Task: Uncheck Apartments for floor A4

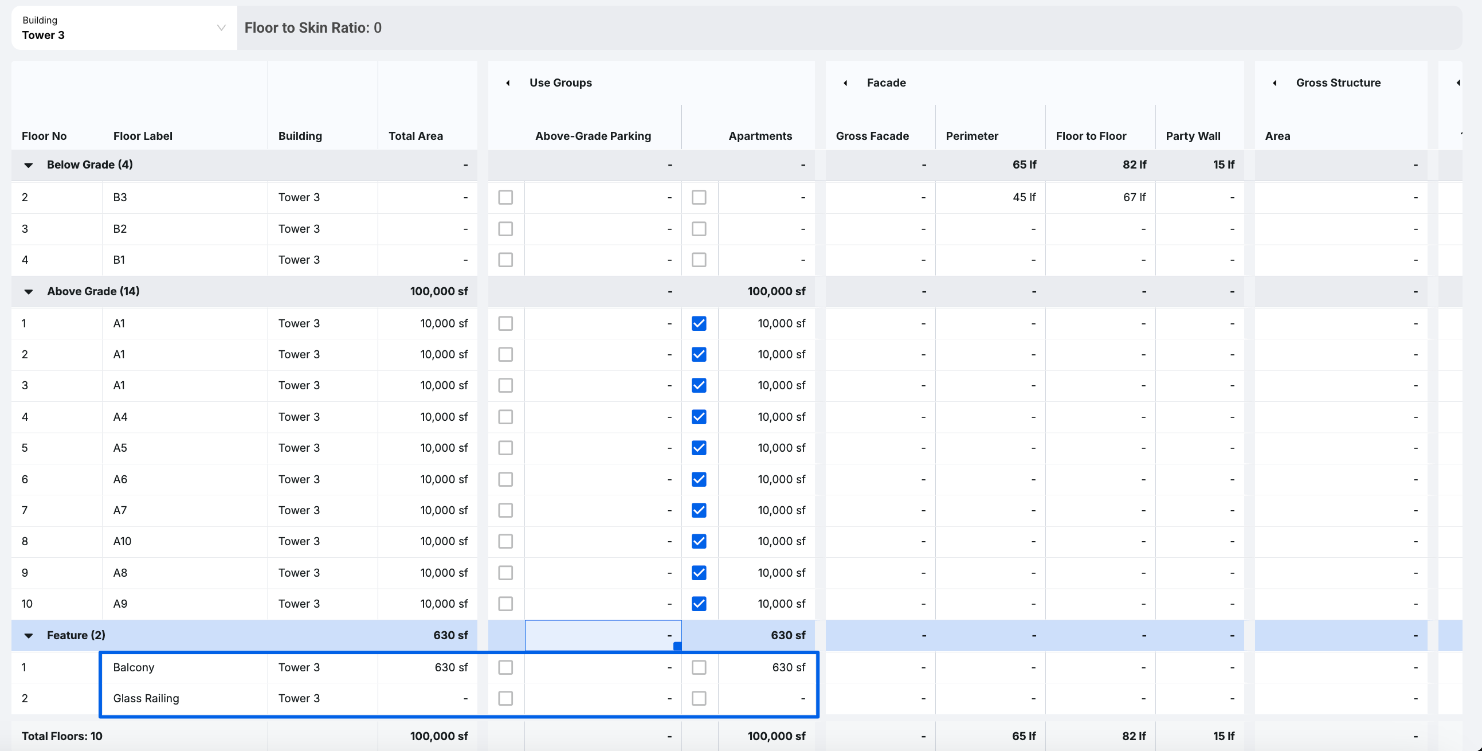Action: point(699,417)
